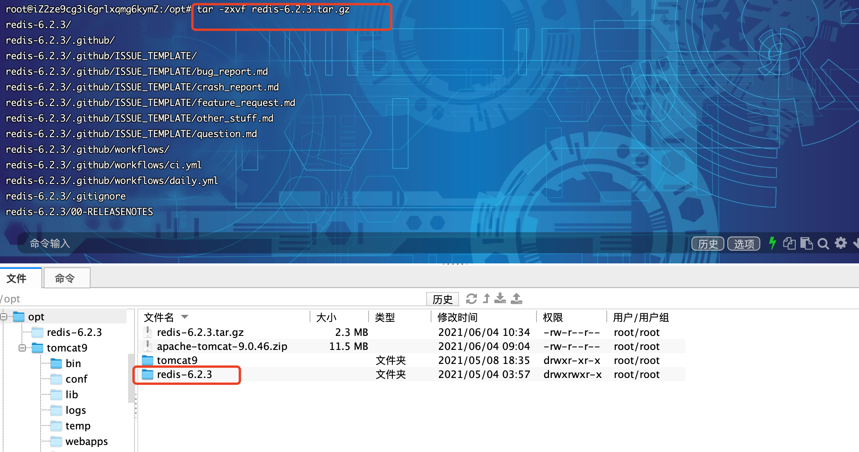Click date 2021/06/04 10:34
Viewport: 859px width, 452px height.
pyautogui.click(x=484, y=332)
